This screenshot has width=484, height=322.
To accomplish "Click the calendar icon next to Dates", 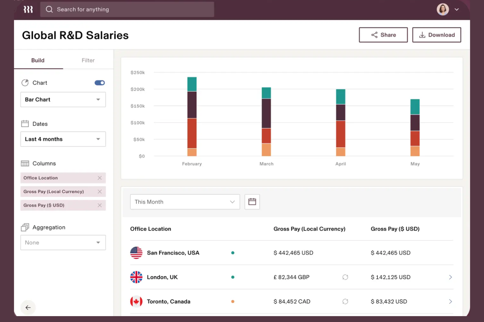I will pyautogui.click(x=25, y=124).
